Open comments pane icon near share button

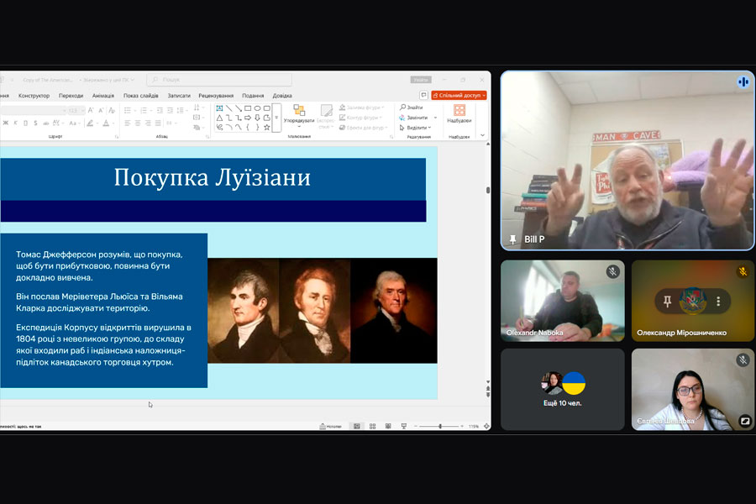(x=424, y=96)
